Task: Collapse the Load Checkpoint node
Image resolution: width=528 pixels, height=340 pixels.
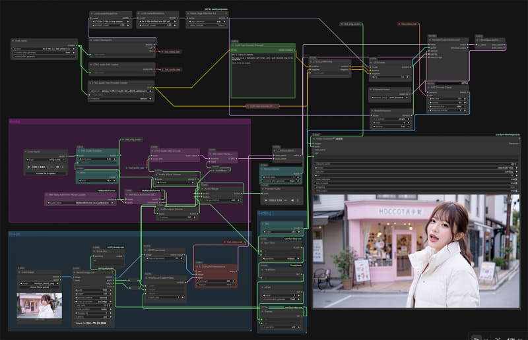Action: coord(91,40)
